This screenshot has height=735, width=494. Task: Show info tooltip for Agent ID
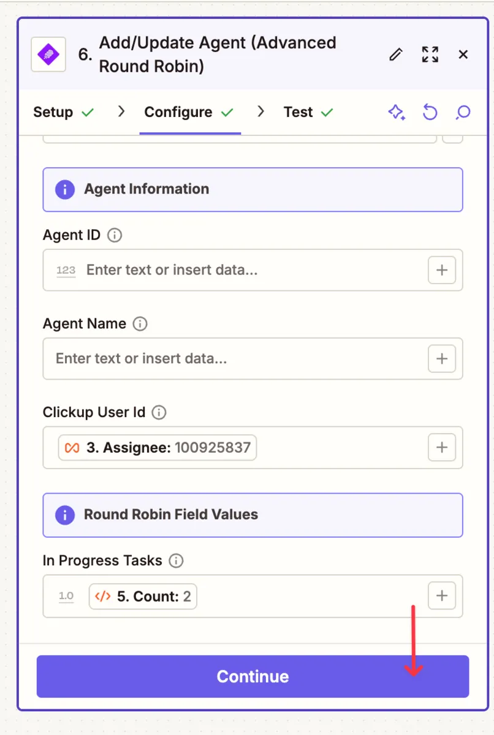pyautogui.click(x=115, y=235)
